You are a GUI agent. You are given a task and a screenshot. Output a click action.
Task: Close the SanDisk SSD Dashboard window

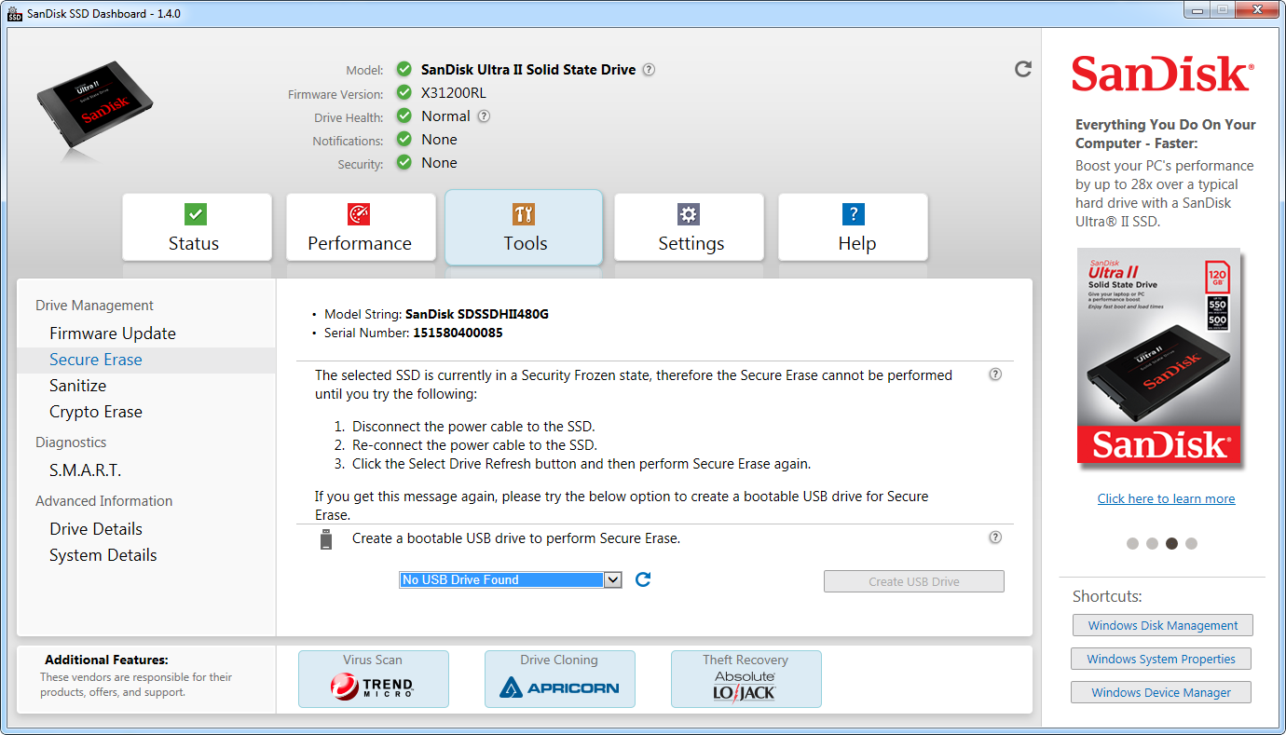point(1257,10)
